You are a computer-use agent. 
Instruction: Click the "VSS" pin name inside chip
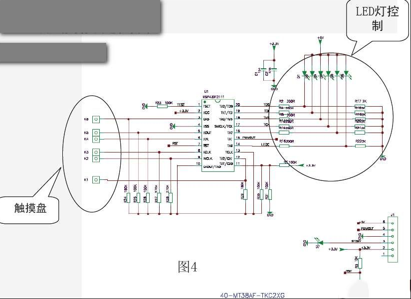coord(206,126)
